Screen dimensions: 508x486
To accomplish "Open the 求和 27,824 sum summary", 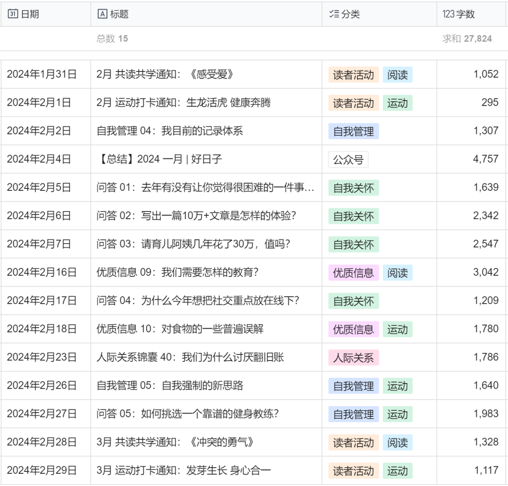I will pos(467,39).
